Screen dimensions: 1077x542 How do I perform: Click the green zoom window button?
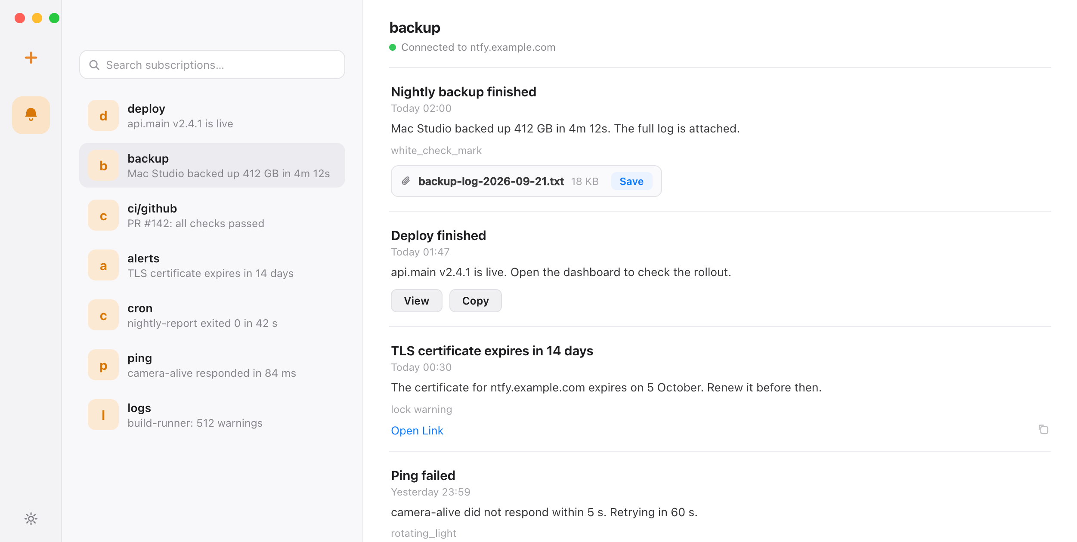[x=54, y=18]
